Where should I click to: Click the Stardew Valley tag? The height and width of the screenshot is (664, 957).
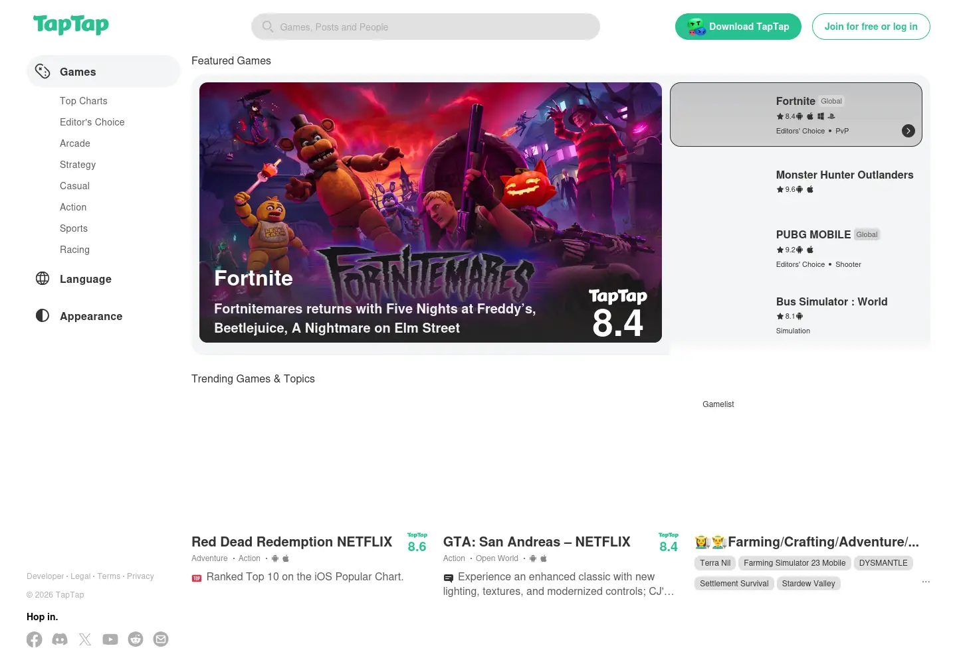pos(809,584)
